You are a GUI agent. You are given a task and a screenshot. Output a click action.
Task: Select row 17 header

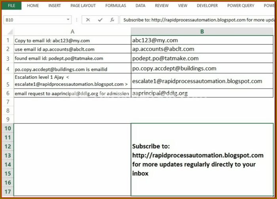(x=8, y=191)
